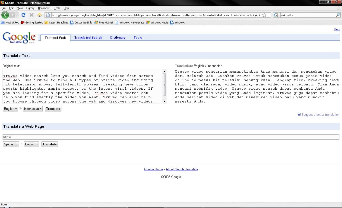The height and width of the screenshot is (208, 342).
Task: Reload the page with the refresh icon
Action: coord(24,15)
